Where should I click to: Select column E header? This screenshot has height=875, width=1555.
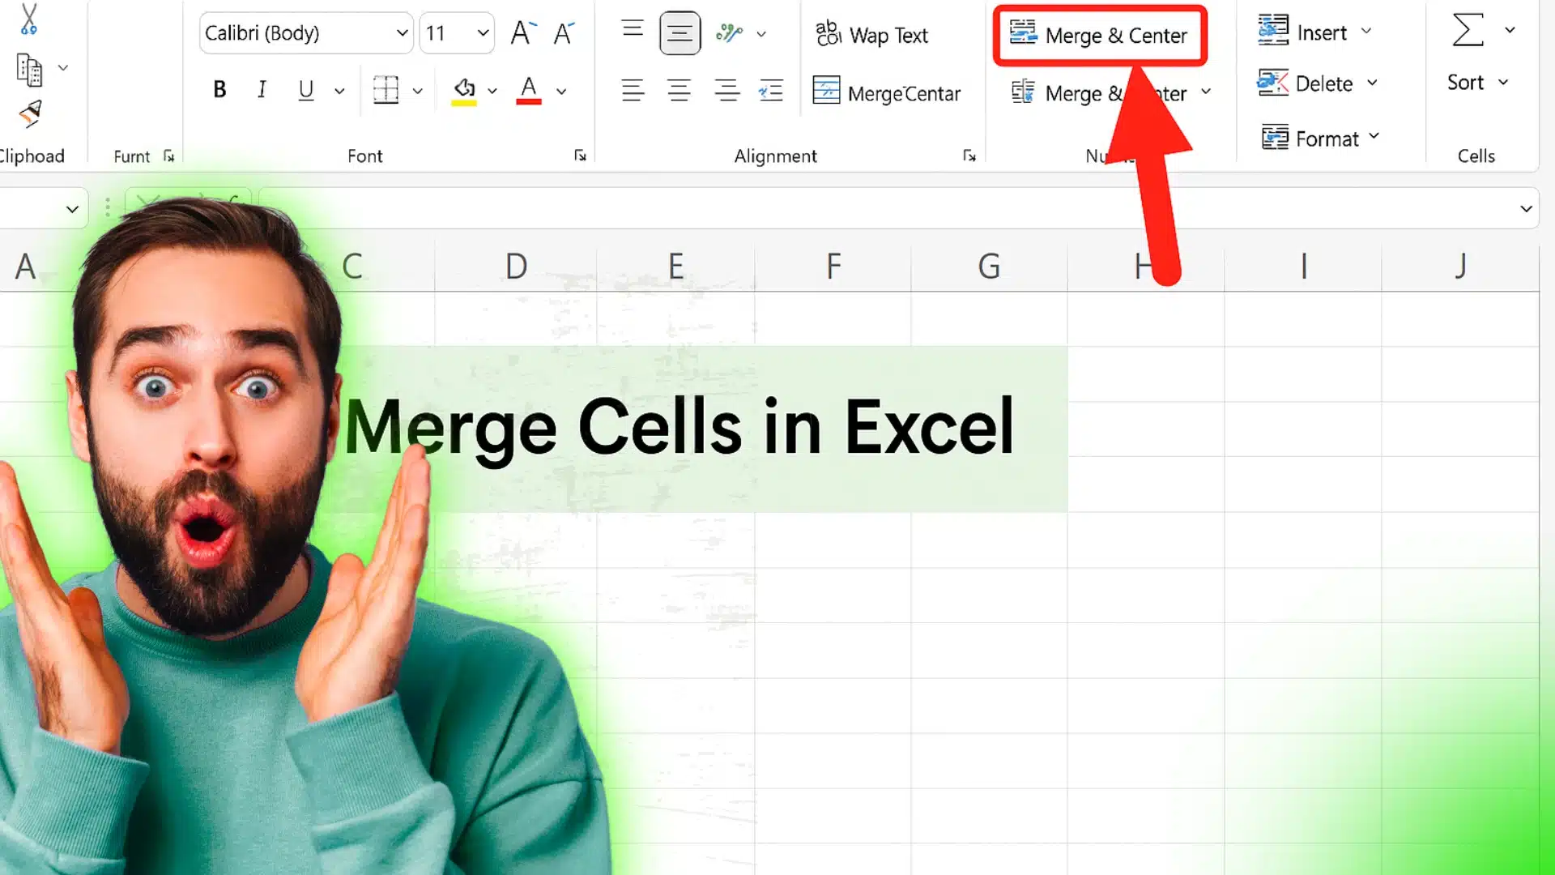coord(675,266)
